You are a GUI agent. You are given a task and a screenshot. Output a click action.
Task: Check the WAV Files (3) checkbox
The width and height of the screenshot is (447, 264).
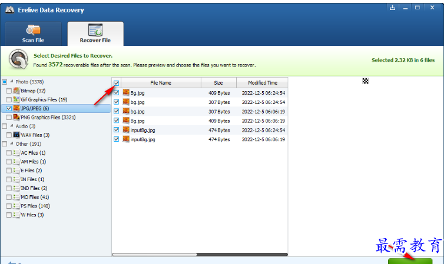(9, 135)
